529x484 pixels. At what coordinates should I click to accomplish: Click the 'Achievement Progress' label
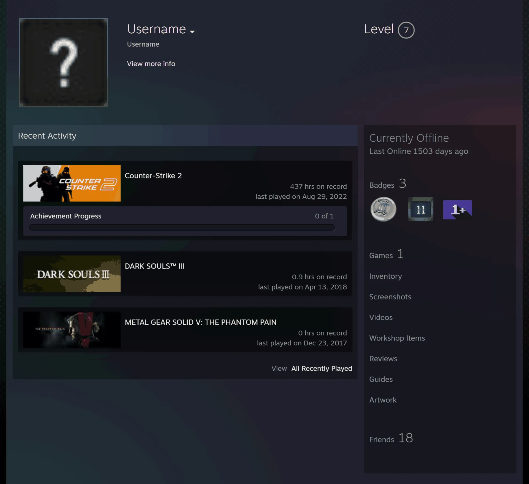tap(66, 216)
